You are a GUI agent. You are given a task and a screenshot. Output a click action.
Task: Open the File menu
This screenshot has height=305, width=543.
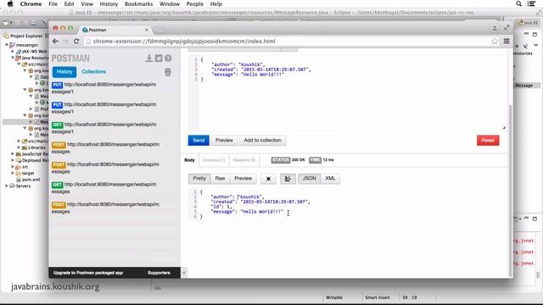53,3
